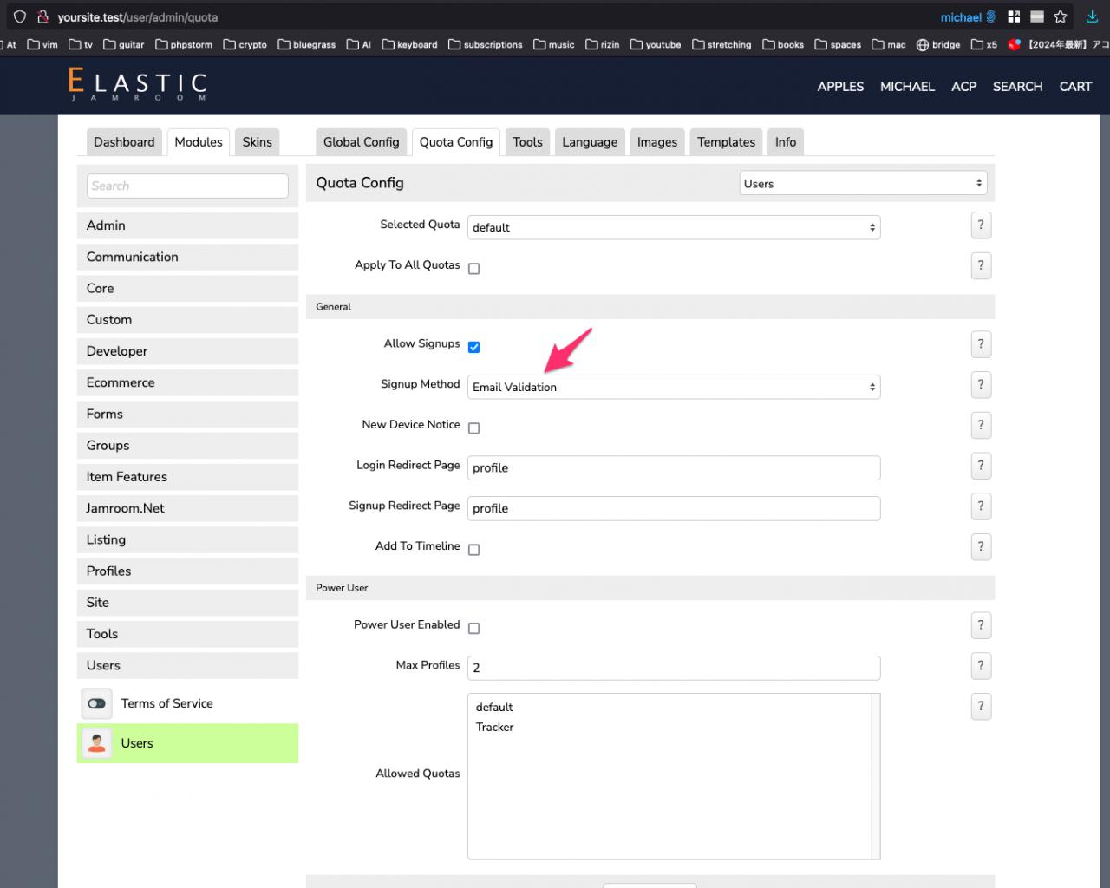
Task: Select Tracker in Allowed Quotas list
Action: point(495,727)
